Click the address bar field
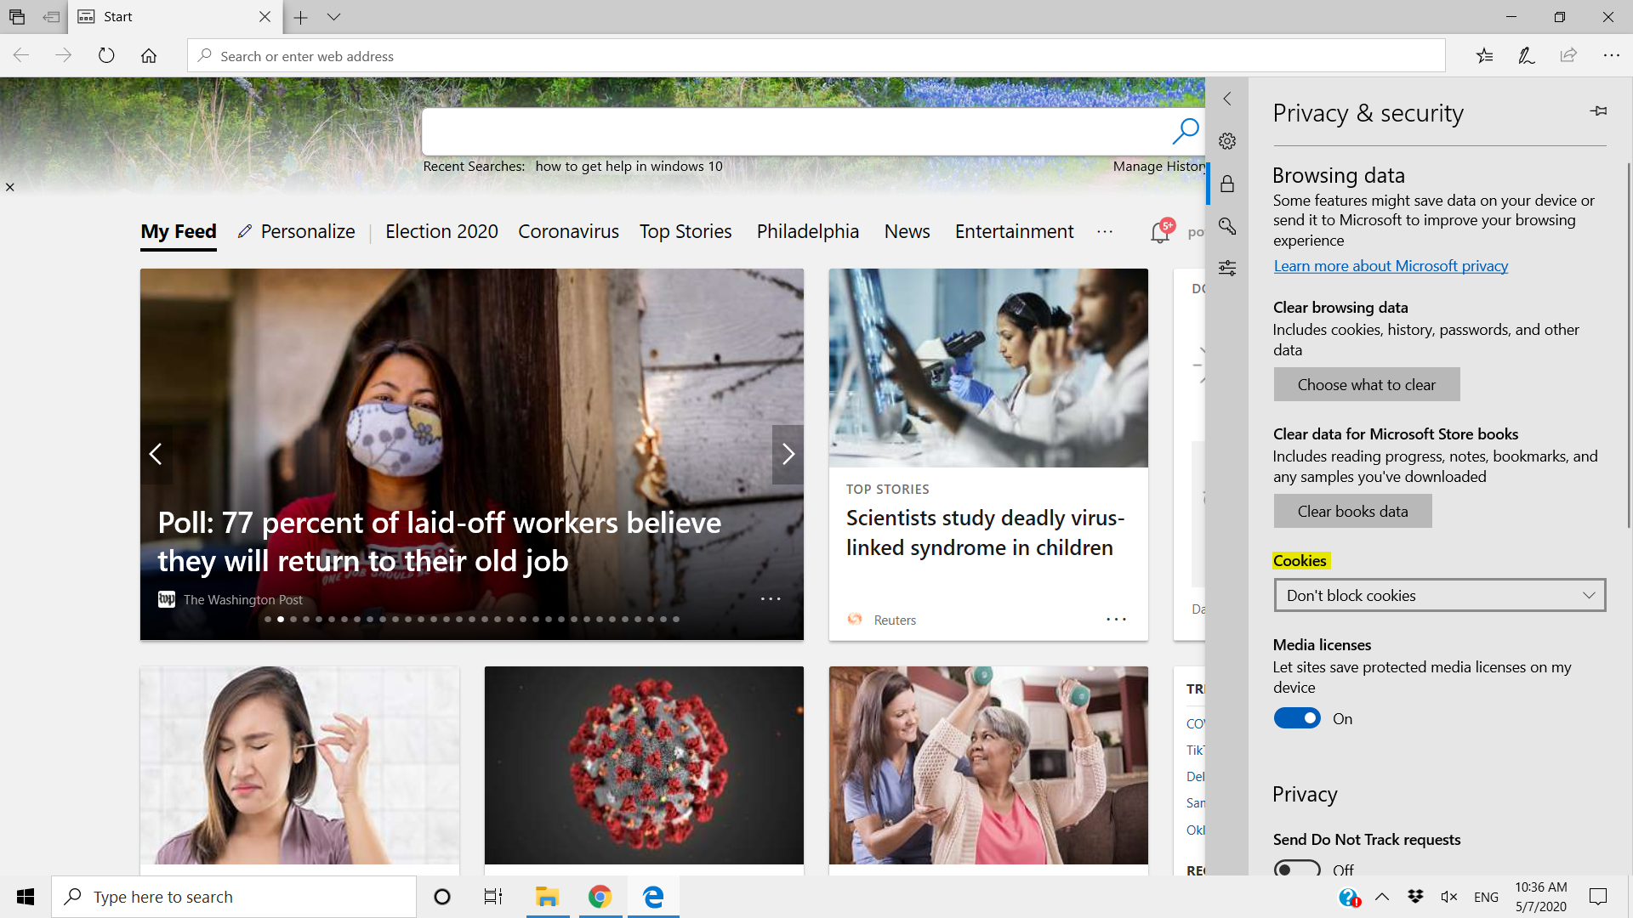Image resolution: width=1633 pixels, height=918 pixels. (x=816, y=56)
